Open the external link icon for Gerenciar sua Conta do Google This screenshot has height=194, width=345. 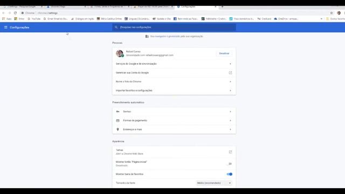pos(230,73)
